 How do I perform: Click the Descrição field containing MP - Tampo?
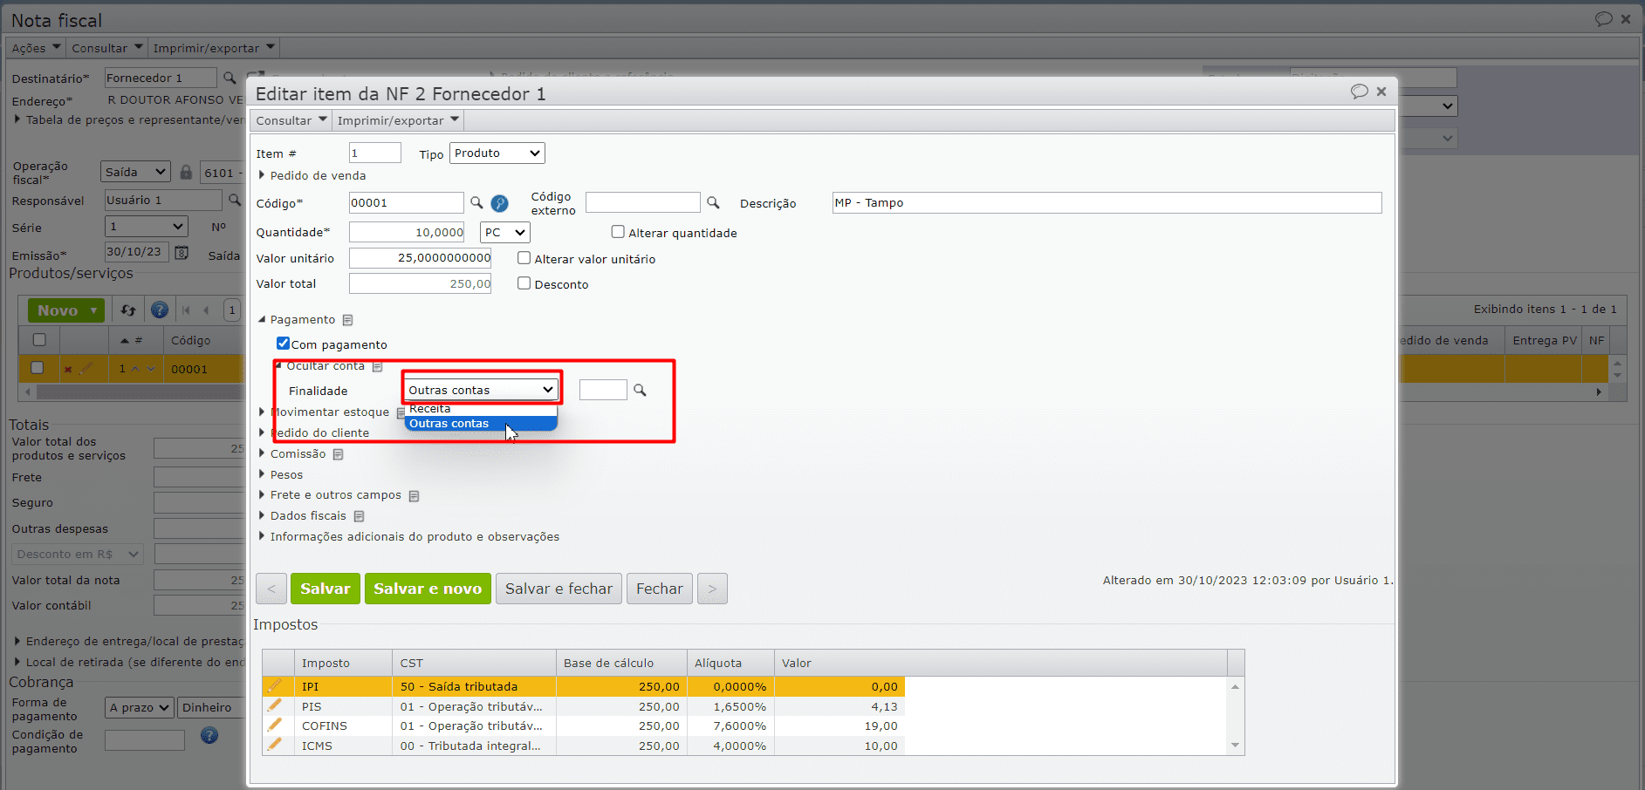(x=1107, y=203)
